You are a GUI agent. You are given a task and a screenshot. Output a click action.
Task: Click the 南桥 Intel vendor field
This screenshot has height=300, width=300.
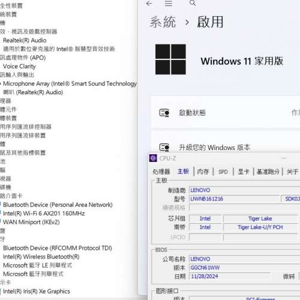[x=205, y=227]
